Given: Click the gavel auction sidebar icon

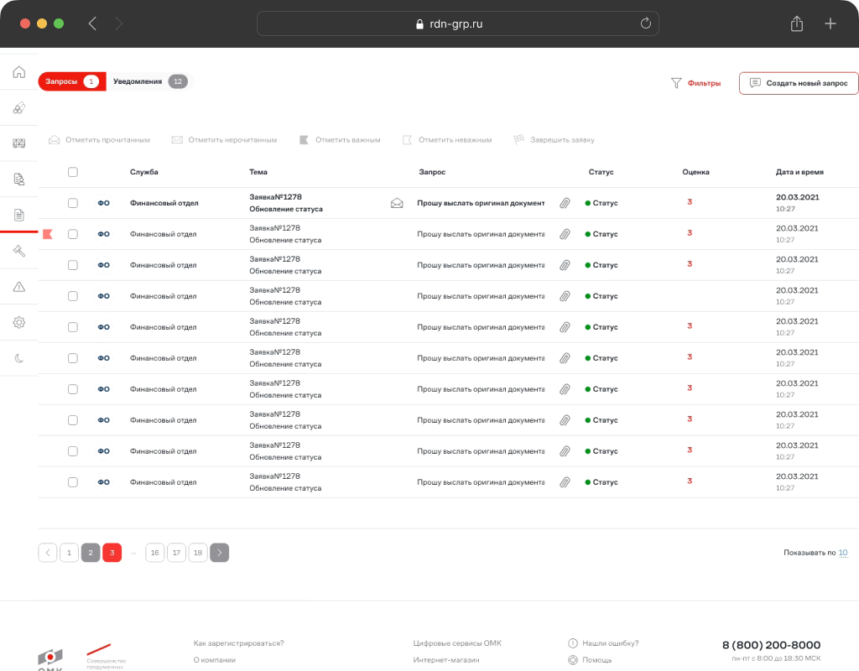Looking at the screenshot, I should click(19, 251).
